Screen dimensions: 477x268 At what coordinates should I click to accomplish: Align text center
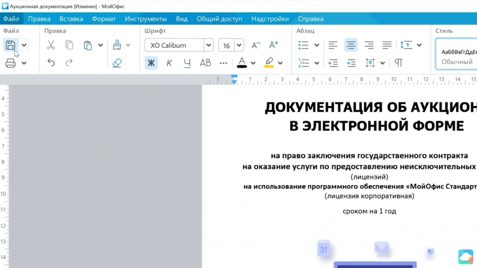click(x=351, y=45)
